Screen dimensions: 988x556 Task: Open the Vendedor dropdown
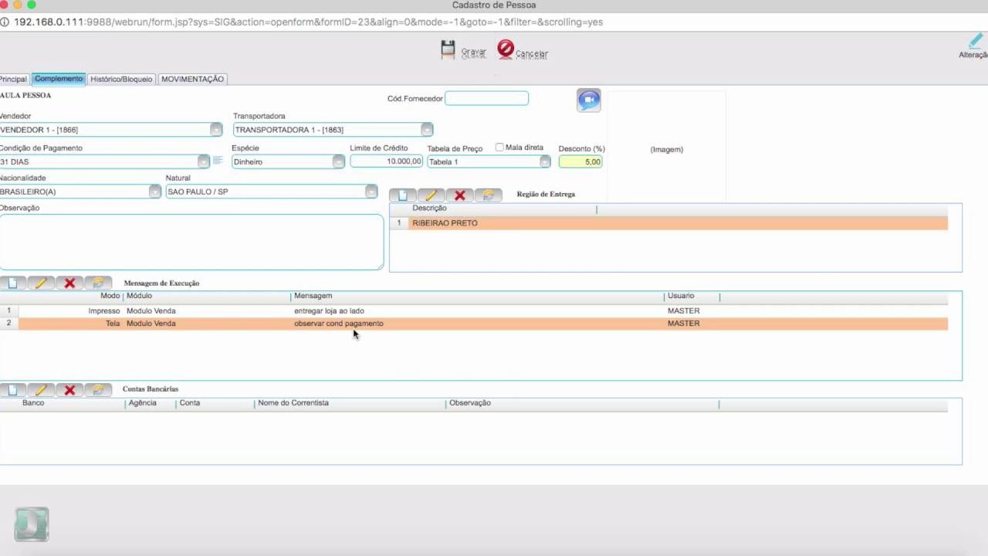click(216, 130)
